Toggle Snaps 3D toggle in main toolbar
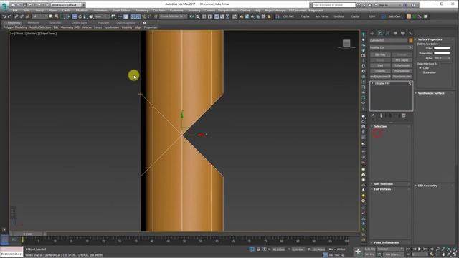This screenshot has height=258, width=459. coord(133,16)
